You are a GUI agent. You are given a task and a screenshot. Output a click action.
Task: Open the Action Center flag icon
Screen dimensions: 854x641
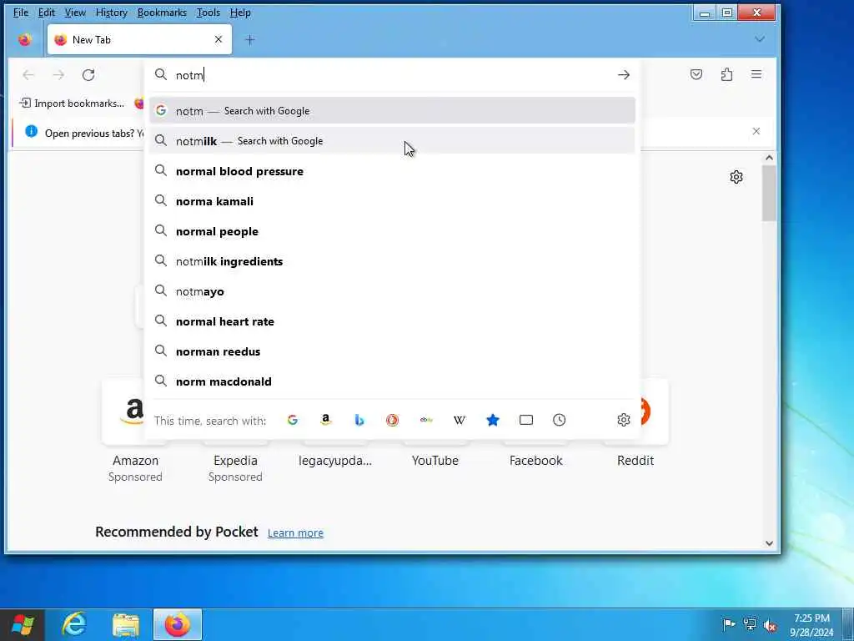(728, 624)
